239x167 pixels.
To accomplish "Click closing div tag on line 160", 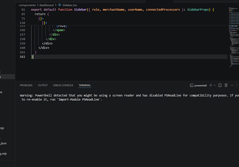I will click(x=44, y=48).
